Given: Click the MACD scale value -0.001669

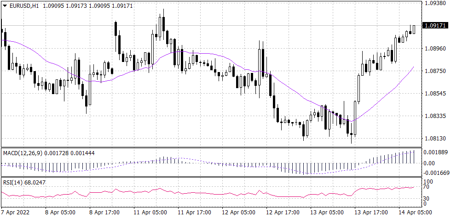Looking at the screenshot, I should 435,173.
